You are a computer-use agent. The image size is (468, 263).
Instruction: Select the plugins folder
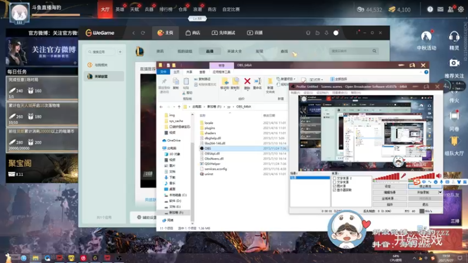tap(209, 128)
